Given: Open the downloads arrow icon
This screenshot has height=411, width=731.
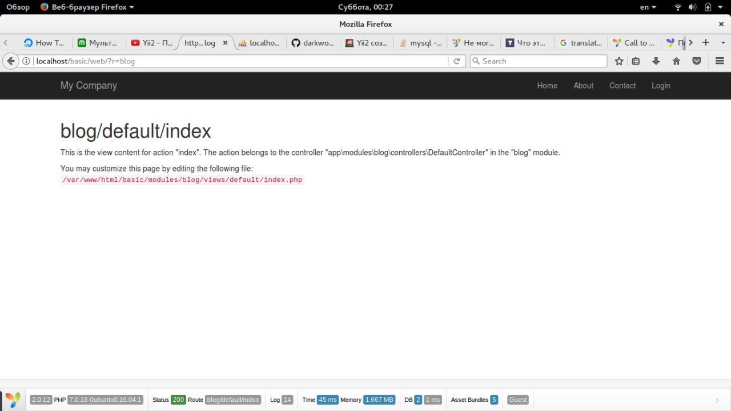Looking at the screenshot, I should coord(656,61).
